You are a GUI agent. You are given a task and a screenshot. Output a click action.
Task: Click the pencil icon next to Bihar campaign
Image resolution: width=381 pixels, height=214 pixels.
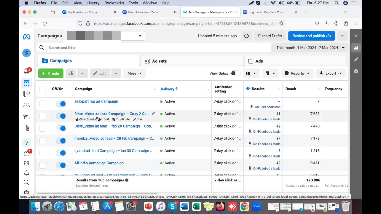(x=153, y=114)
